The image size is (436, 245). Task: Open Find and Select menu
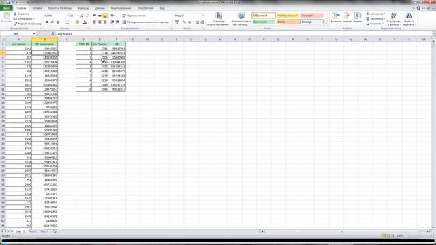pyautogui.click(x=409, y=19)
